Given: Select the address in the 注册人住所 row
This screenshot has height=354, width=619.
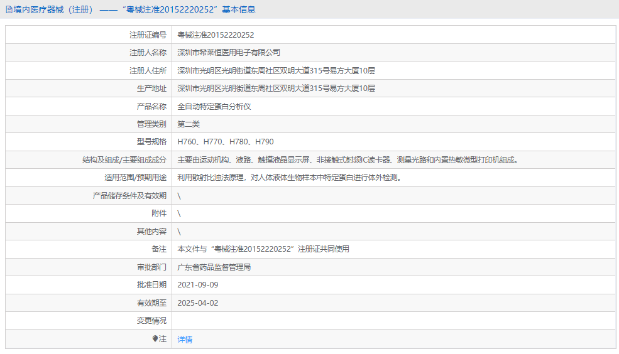Looking at the screenshot, I should coord(276,70).
